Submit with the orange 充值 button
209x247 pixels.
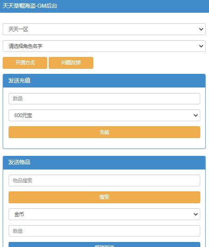(104, 132)
